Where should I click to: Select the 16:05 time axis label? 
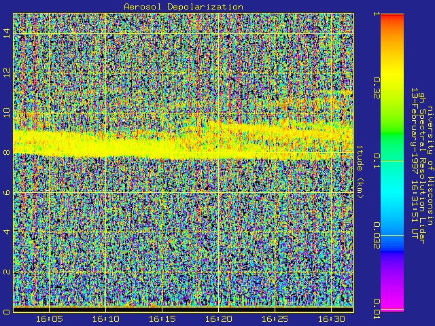click(x=49, y=319)
